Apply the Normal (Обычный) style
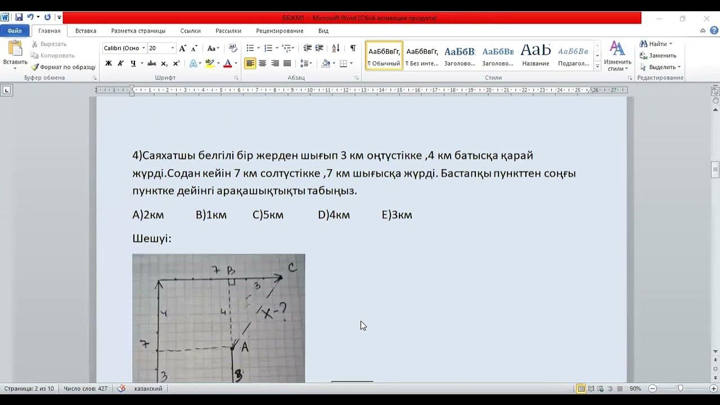The height and width of the screenshot is (405, 720). 384,56
